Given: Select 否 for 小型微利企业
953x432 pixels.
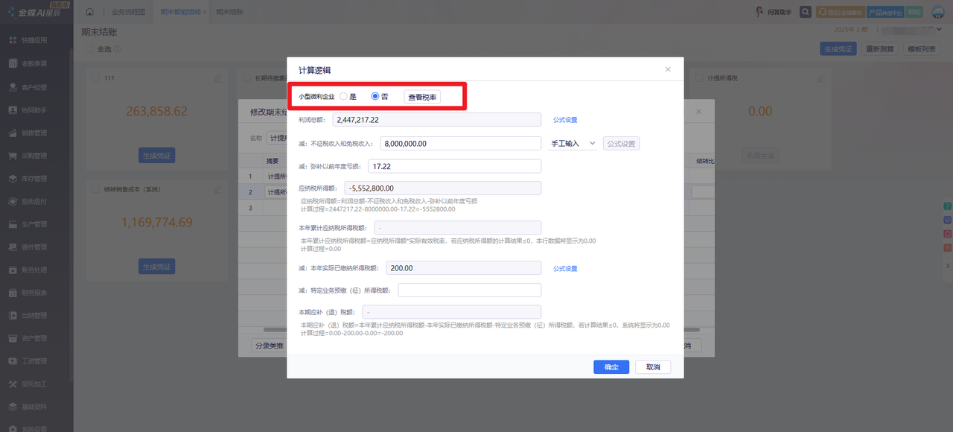Looking at the screenshot, I should (x=375, y=97).
